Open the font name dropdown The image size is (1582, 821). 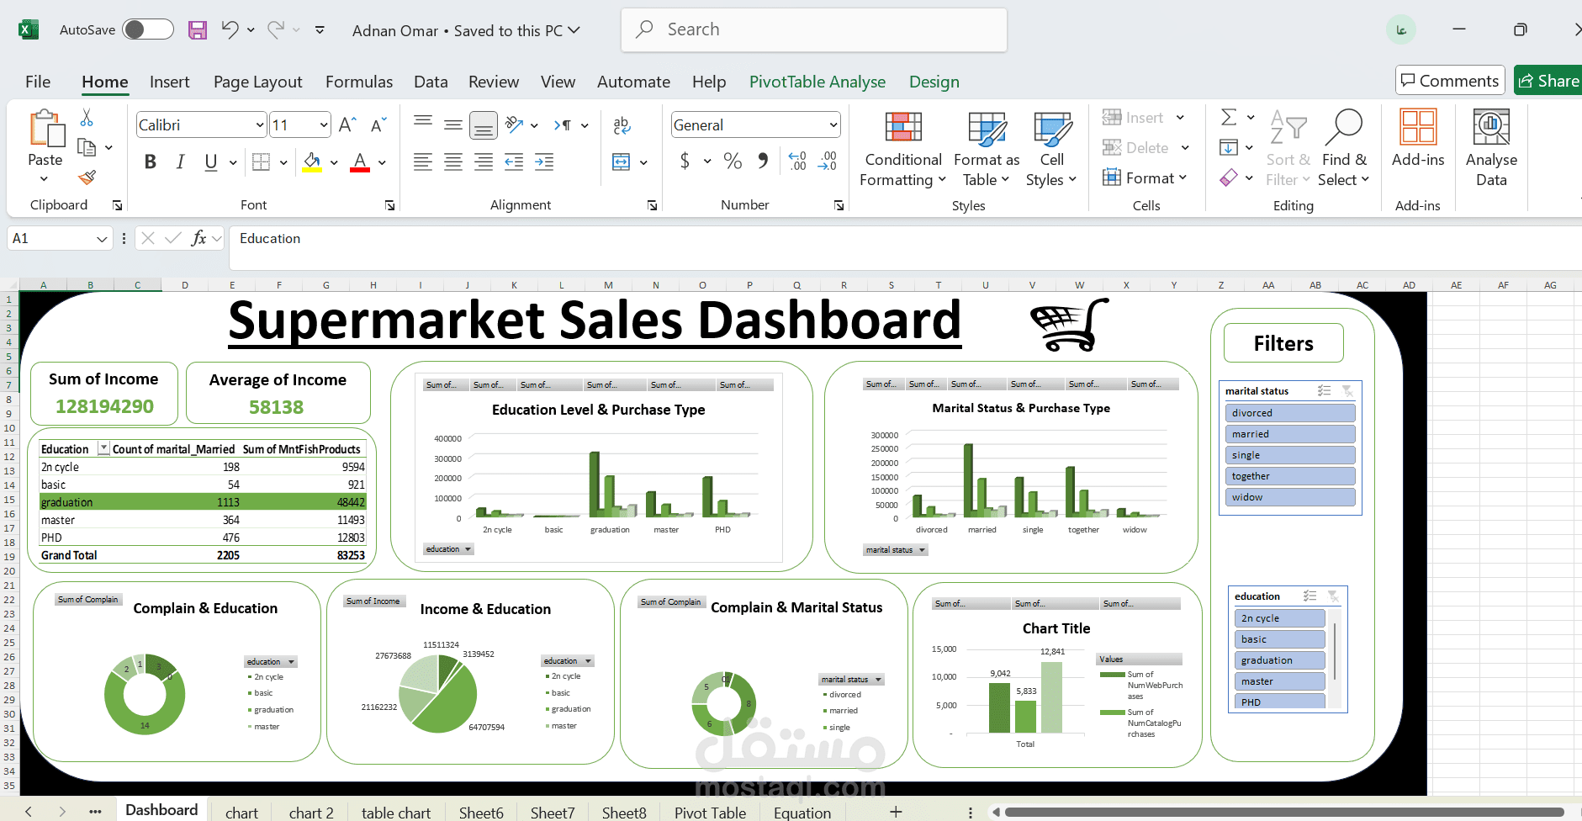click(x=259, y=125)
